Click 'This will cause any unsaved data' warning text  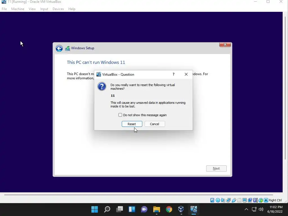click(x=148, y=105)
